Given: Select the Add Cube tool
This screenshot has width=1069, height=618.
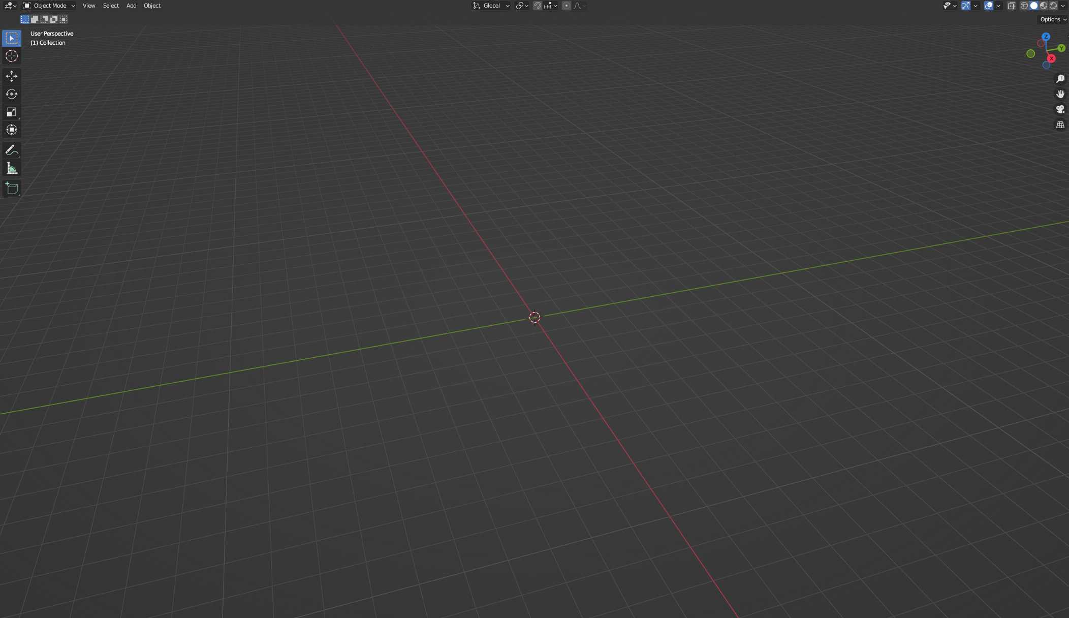Looking at the screenshot, I should click(x=11, y=189).
